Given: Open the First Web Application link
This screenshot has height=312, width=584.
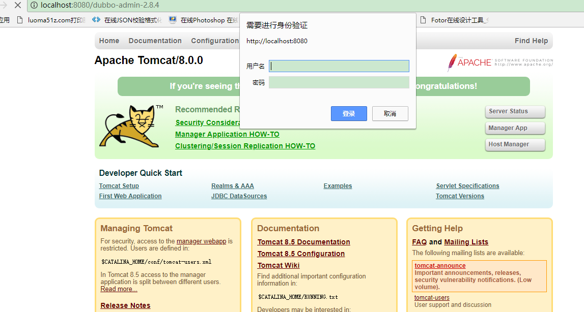Looking at the screenshot, I should [x=130, y=196].
